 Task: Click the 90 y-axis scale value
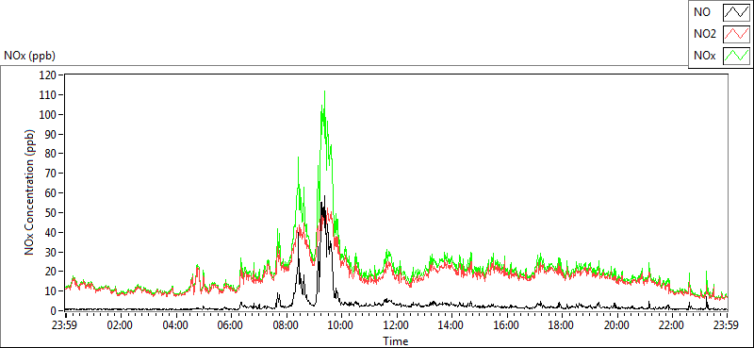click(x=52, y=134)
